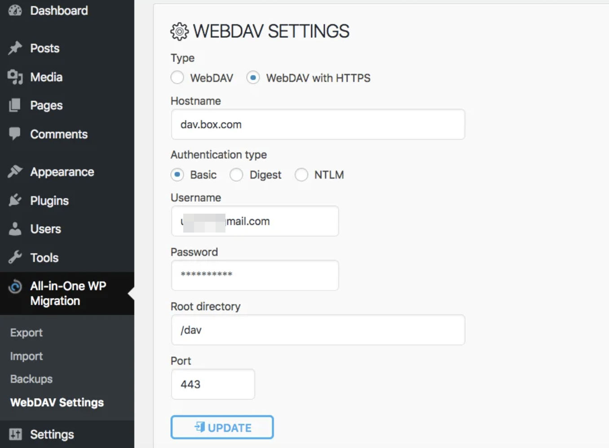This screenshot has height=448, width=609.
Task: Click the All-in-One WP Migration icon
Action: coord(15,286)
